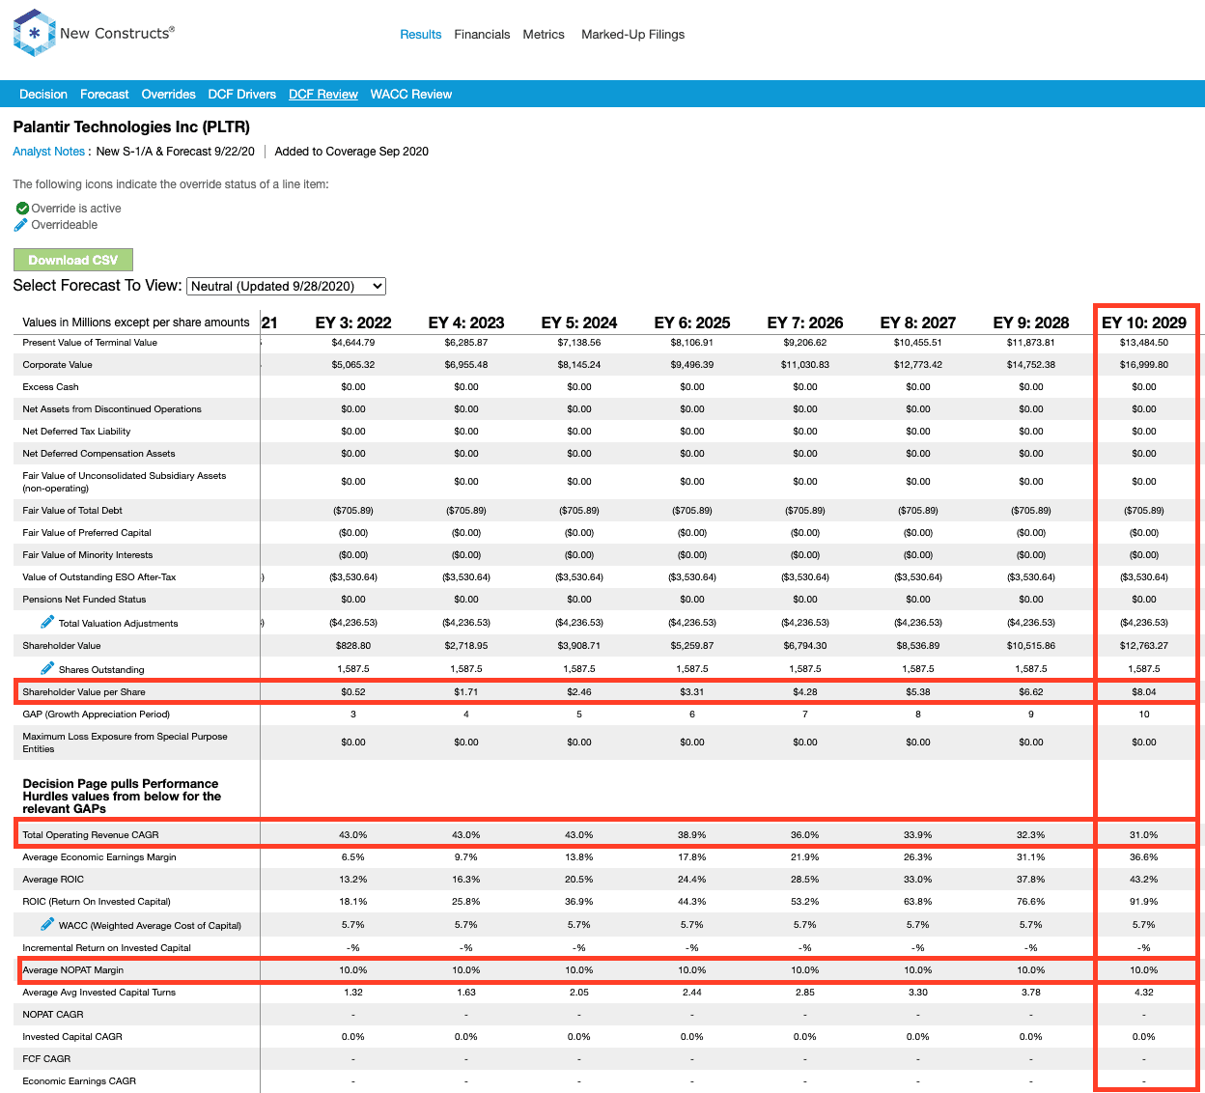This screenshot has width=1205, height=1093.
Task: Click the 4.32 capital turns value for 2029
Action: point(1144,993)
